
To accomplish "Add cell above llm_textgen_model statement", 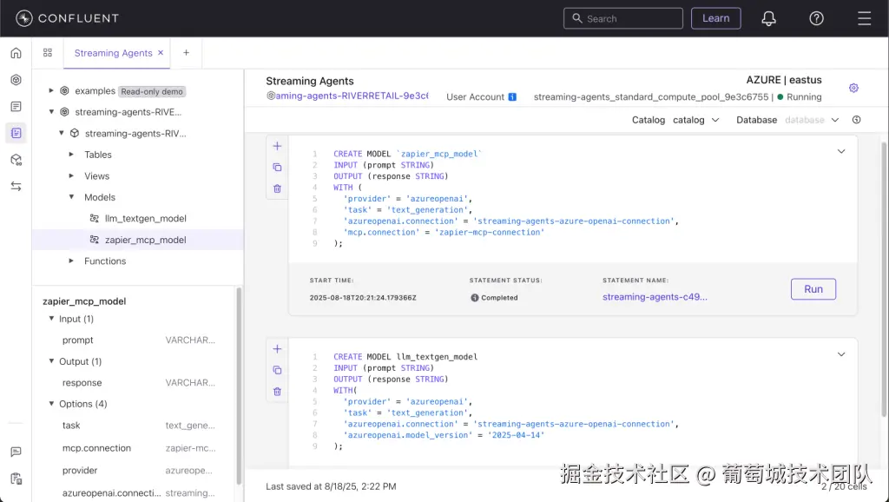I will (x=277, y=349).
